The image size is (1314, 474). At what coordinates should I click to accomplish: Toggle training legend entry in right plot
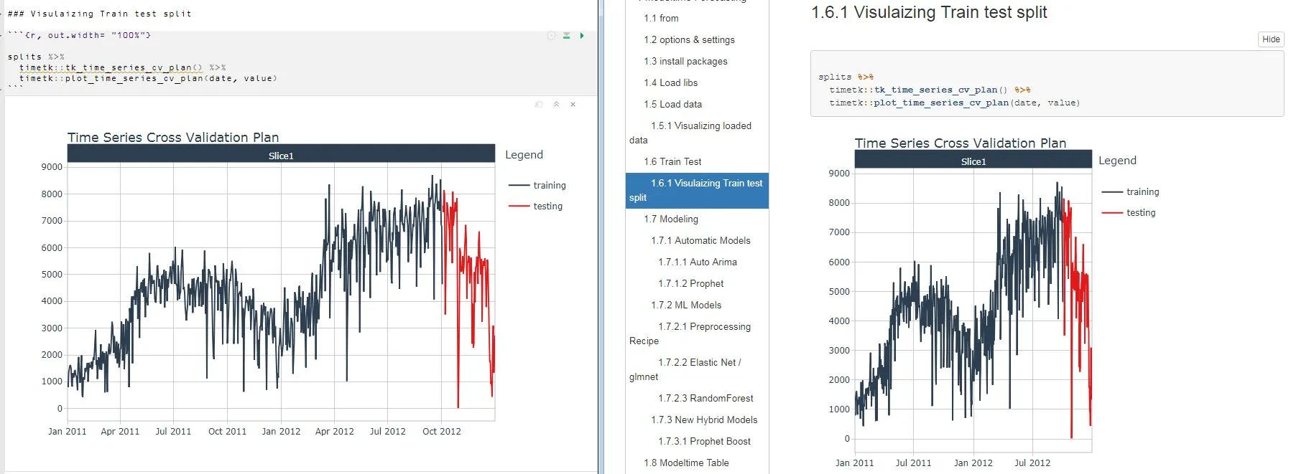1131,191
